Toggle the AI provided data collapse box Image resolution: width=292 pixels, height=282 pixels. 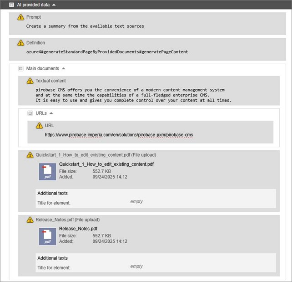pos(12,5)
